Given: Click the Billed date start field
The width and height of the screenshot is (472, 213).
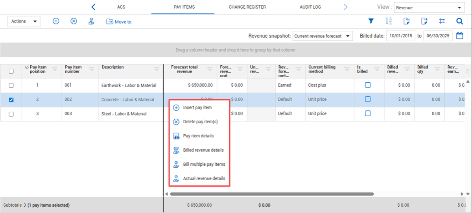Looking at the screenshot, I should pyautogui.click(x=400, y=36).
